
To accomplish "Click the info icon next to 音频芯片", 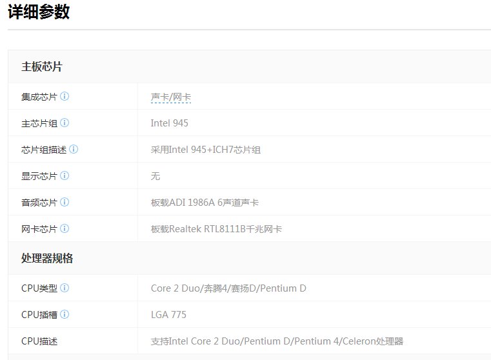I will pos(65,203).
